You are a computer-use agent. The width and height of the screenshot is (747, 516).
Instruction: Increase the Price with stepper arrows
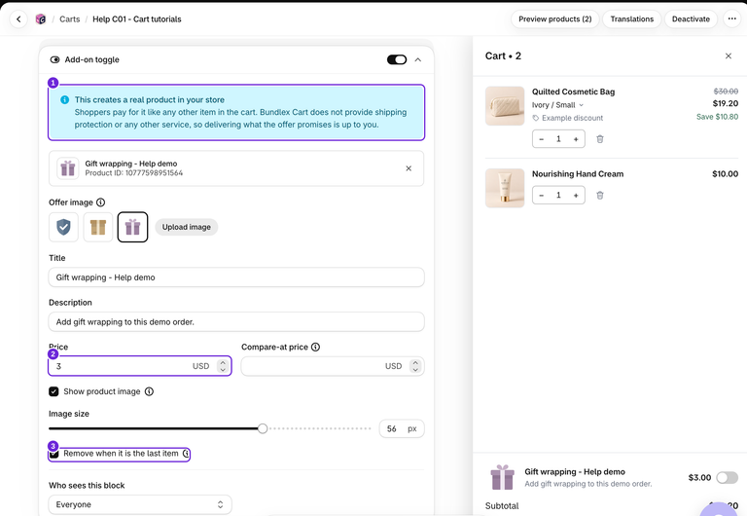[223, 363]
